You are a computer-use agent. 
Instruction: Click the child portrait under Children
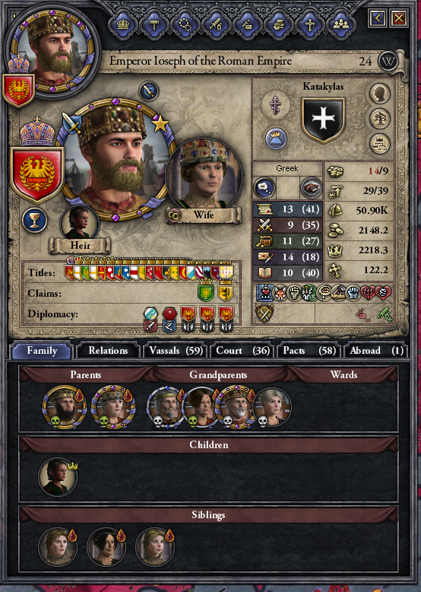57,477
